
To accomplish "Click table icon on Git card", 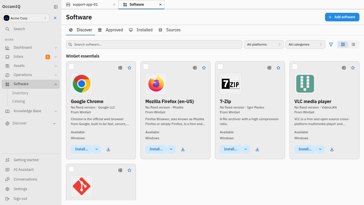I will [120, 170].
